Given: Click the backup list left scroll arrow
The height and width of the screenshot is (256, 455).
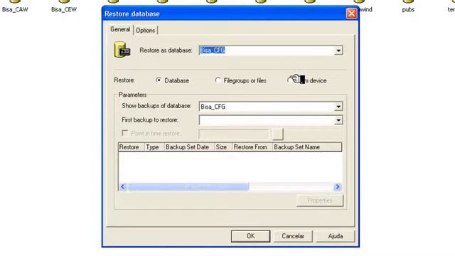Looking at the screenshot, I should pos(122,186).
